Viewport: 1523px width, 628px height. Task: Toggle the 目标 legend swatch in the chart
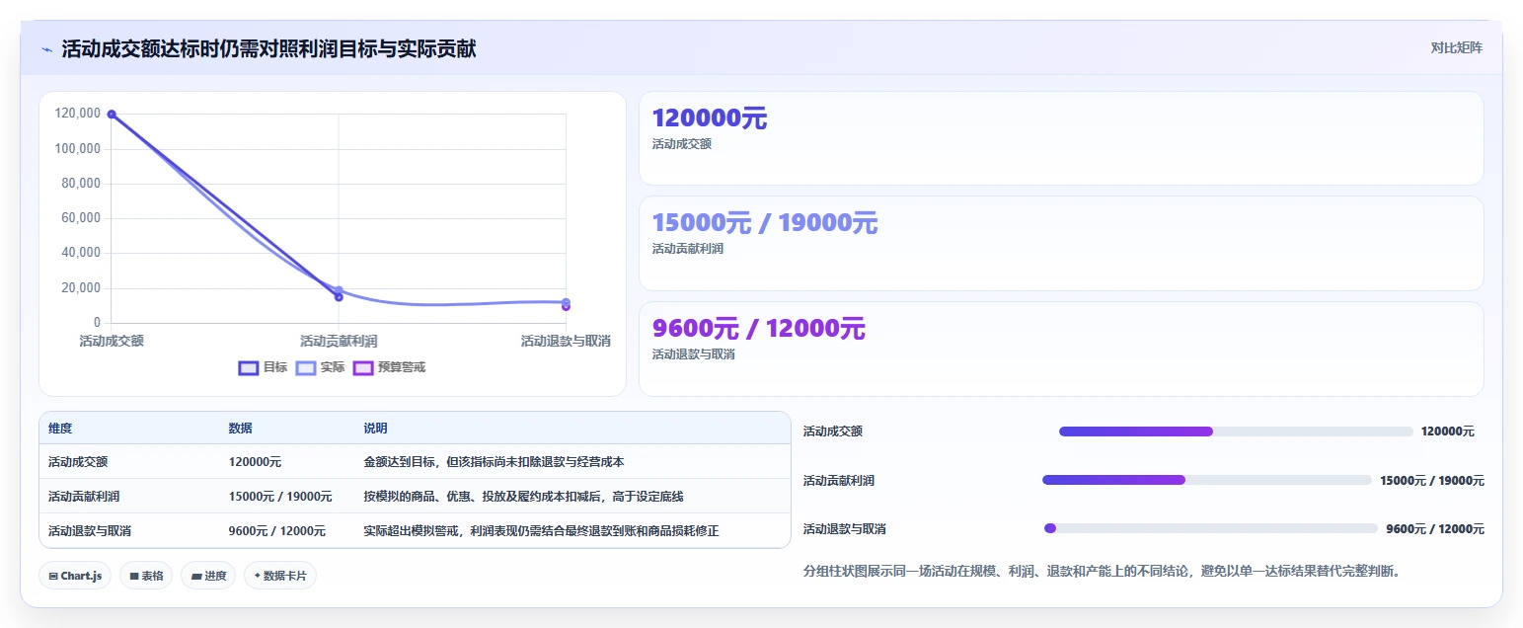(249, 367)
